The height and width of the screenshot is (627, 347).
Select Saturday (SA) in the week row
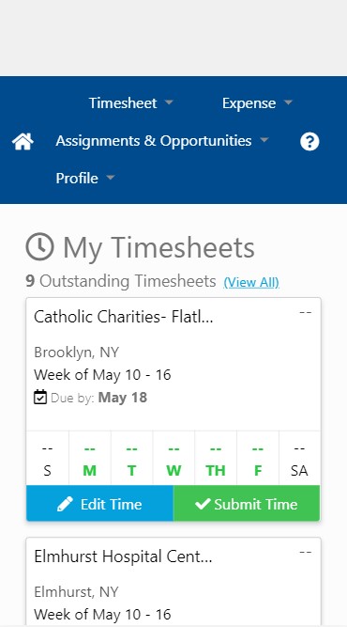click(299, 458)
